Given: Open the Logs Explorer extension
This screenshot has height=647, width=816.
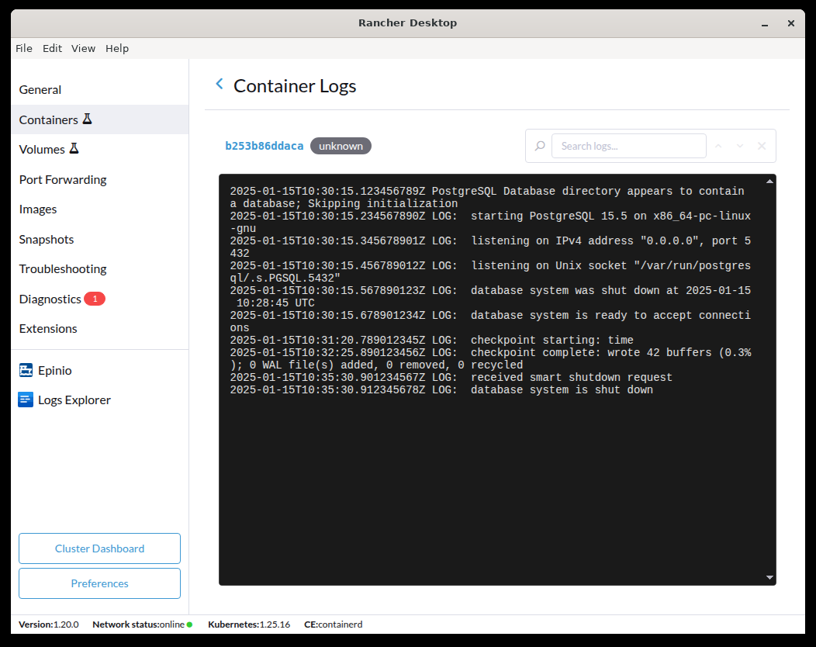Looking at the screenshot, I should (x=73, y=400).
